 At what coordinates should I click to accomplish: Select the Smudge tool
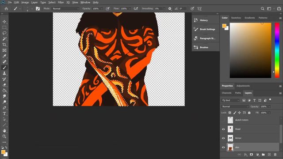[4, 96]
